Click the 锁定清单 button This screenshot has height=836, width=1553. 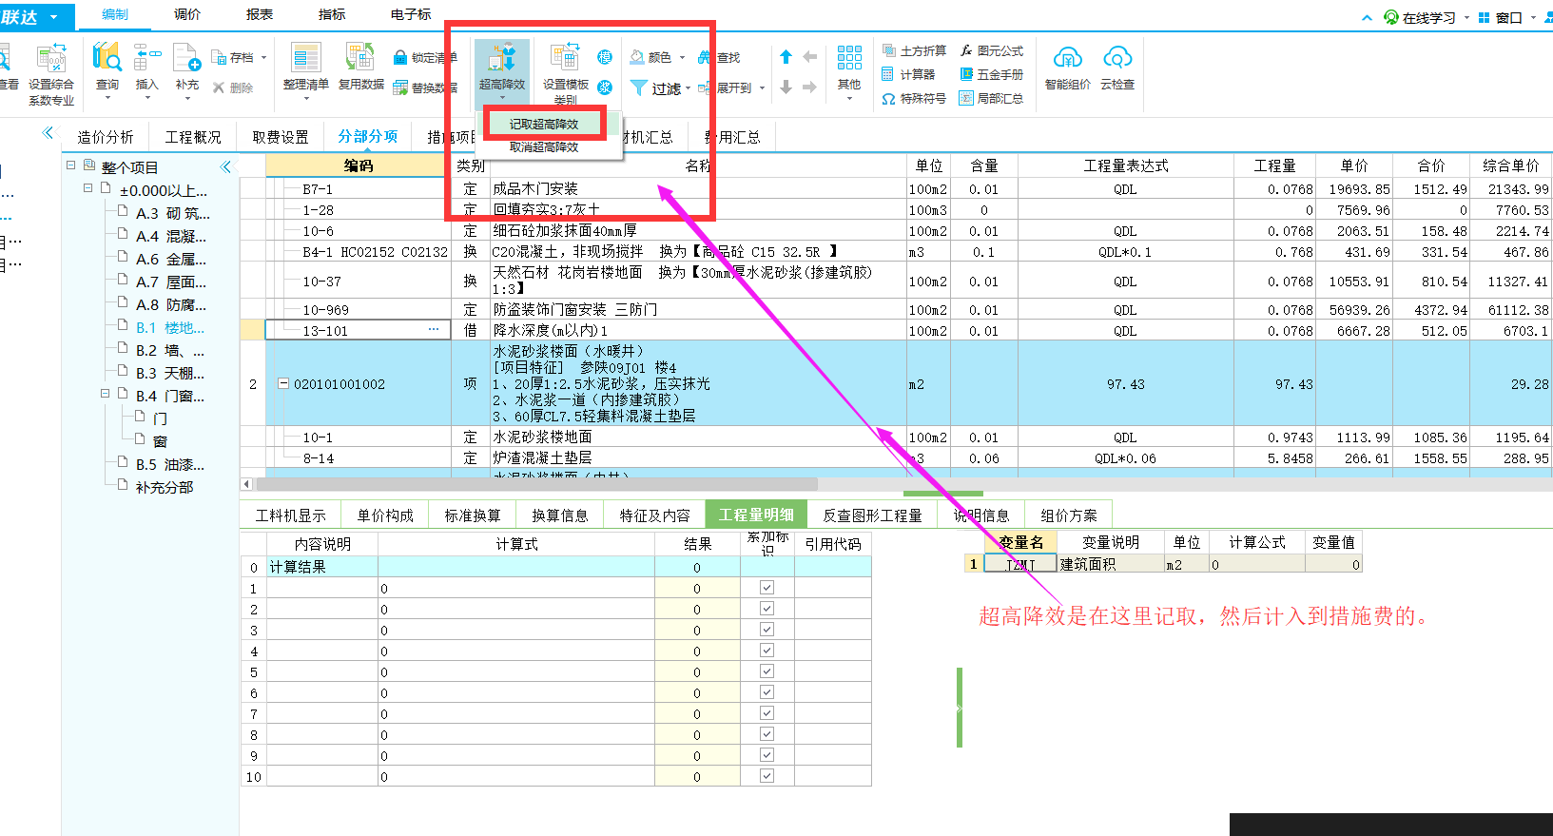coord(425,58)
